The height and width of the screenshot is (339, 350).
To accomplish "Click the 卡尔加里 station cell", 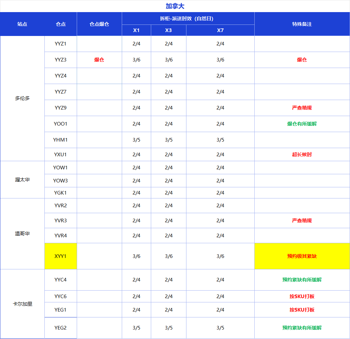I will click(22, 304).
